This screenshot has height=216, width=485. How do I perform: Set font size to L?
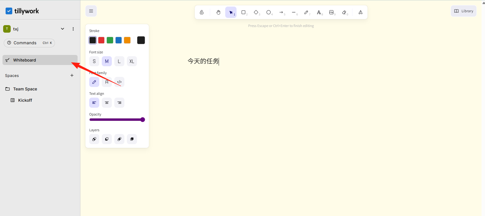coord(119,61)
